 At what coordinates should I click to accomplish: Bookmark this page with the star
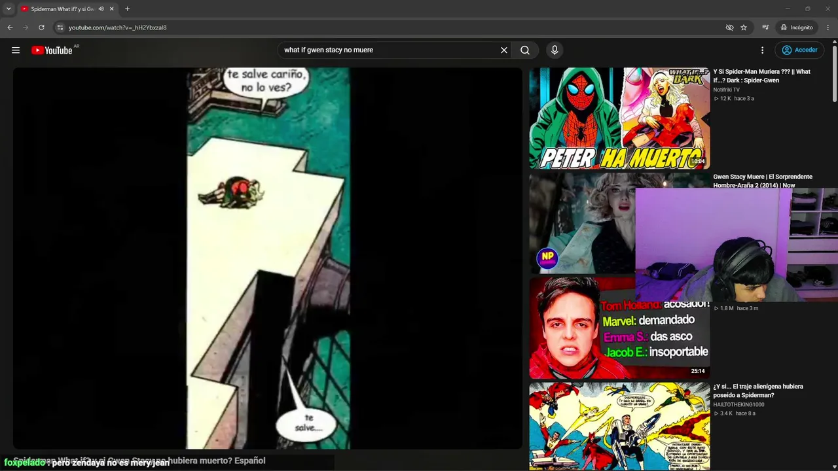[744, 27]
